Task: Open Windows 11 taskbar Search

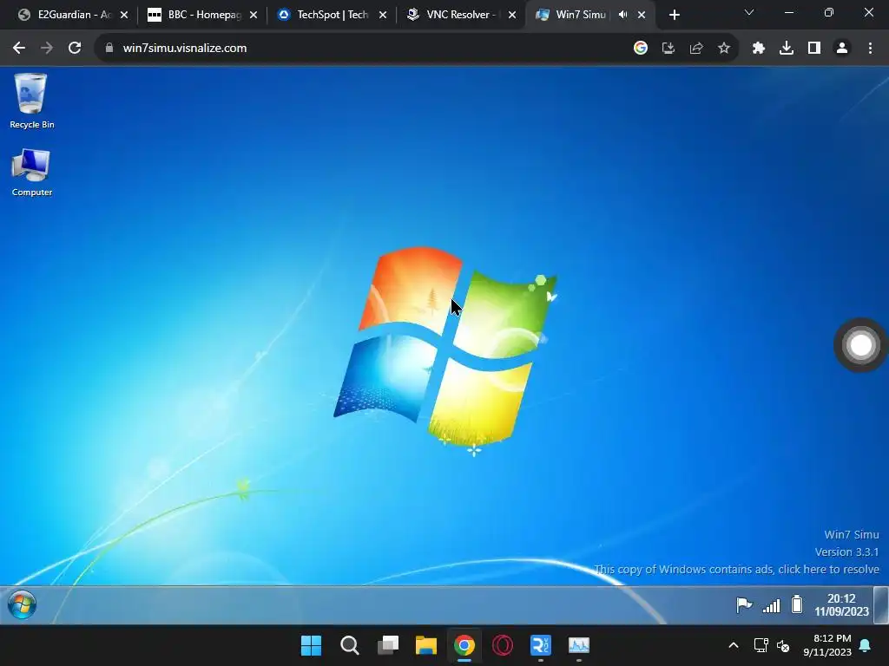Action: coord(349,645)
